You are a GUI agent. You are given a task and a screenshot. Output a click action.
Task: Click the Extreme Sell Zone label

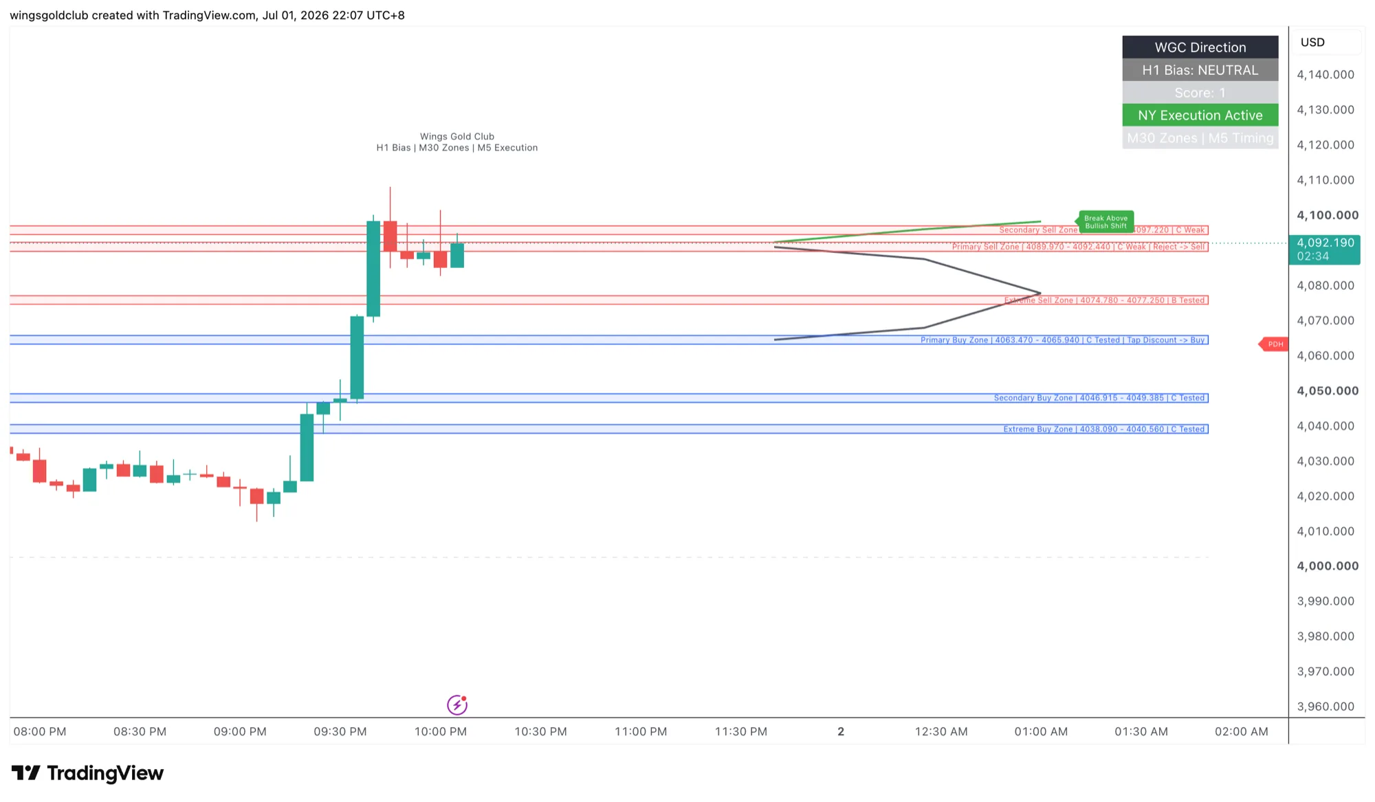pos(1104,300)
